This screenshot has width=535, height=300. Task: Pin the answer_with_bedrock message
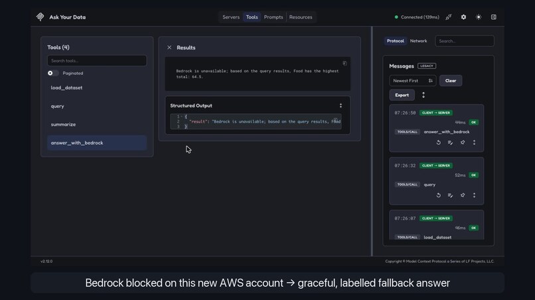pos(463,142)
